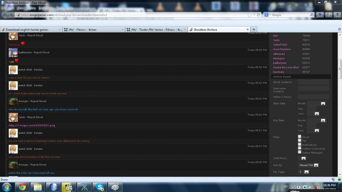342x192 pixels.
Task: Click the bookmark star in address bar
Action: point(249,15)
